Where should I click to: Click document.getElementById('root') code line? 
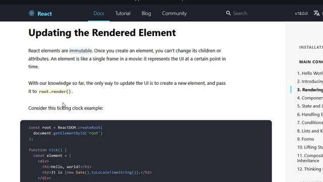tap(68, 133)
